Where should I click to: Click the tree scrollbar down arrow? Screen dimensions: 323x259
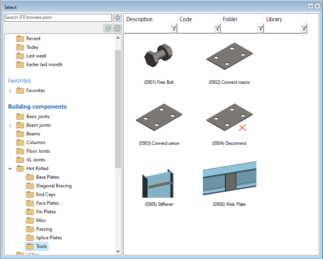pos(118,251)
